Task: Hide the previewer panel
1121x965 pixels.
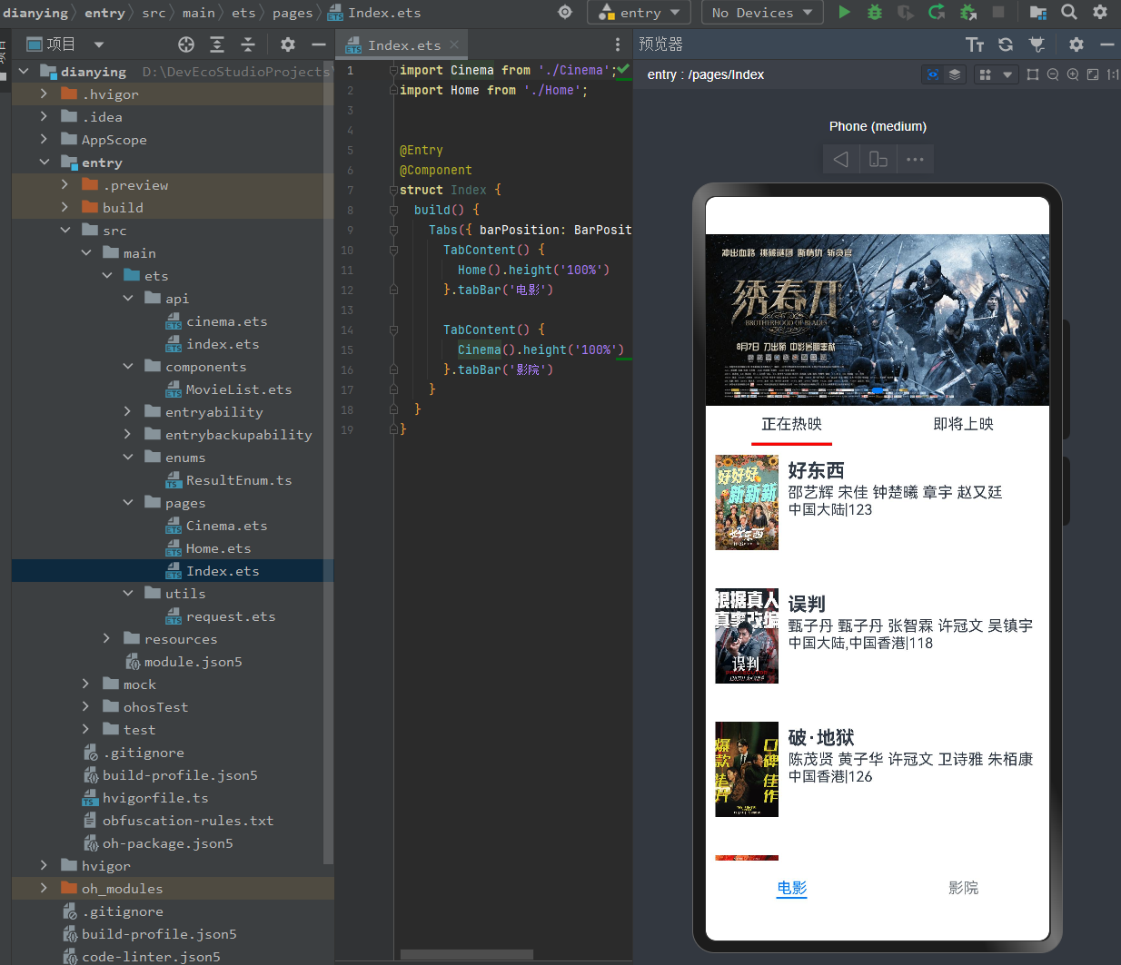Action: point(1107,44)
